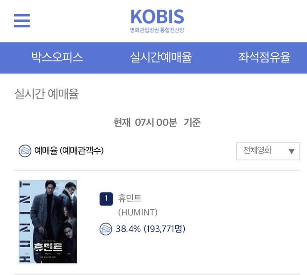Click the rank 1 badge
The width and height of the screenshot is (307, 275).
pyautogui.click(x=106, y=199)
